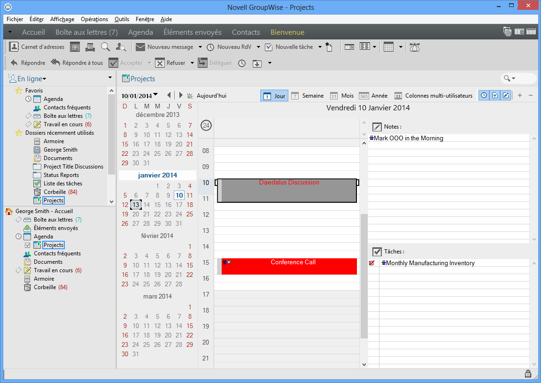541x383 pixels.
Task: Click the lock icon in status bar
Action: click(528, 373)
